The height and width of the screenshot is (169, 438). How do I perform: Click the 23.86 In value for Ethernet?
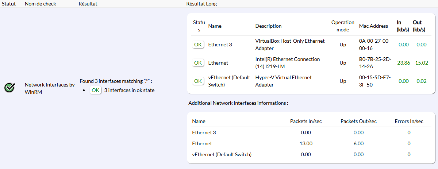[403, 63]
